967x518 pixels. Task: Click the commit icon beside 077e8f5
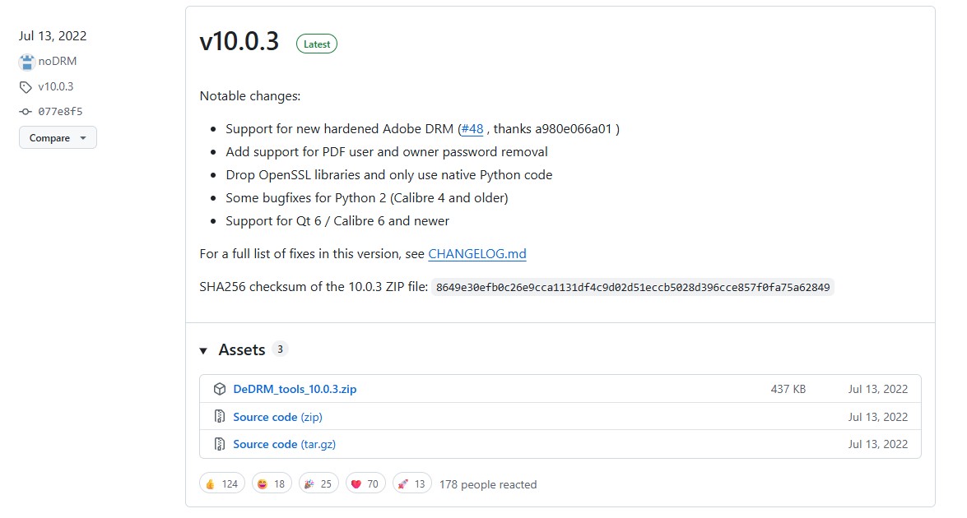[26, 112]
